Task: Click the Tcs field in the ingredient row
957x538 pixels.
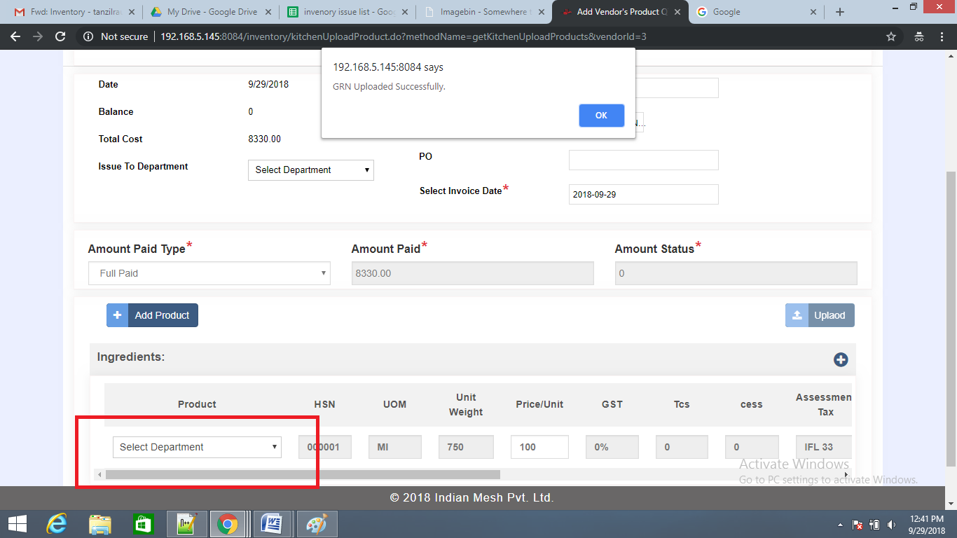Action: 682,447
